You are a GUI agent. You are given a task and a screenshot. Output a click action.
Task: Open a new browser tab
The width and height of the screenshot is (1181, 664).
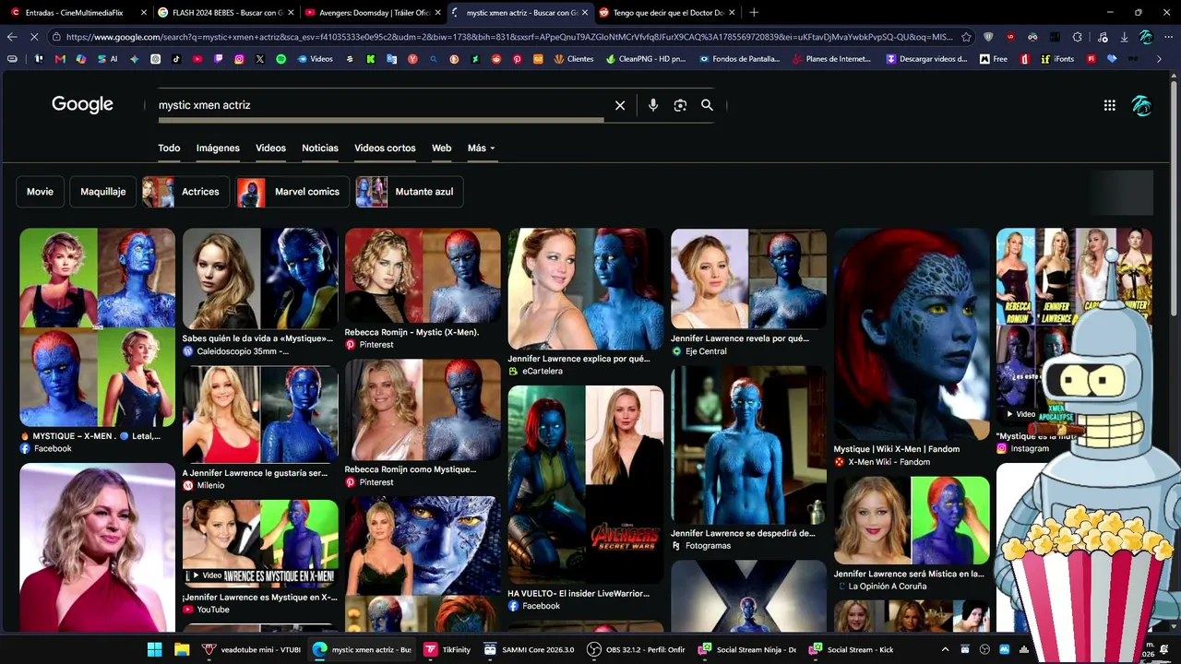point(754,13)
